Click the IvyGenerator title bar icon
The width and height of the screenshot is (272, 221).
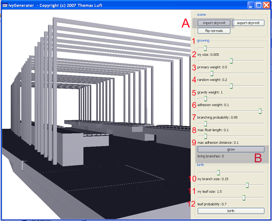click(5, 5)
